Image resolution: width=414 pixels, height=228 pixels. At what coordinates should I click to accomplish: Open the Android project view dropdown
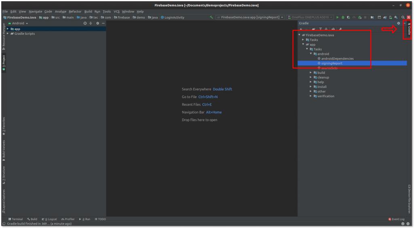click(18, 23)
